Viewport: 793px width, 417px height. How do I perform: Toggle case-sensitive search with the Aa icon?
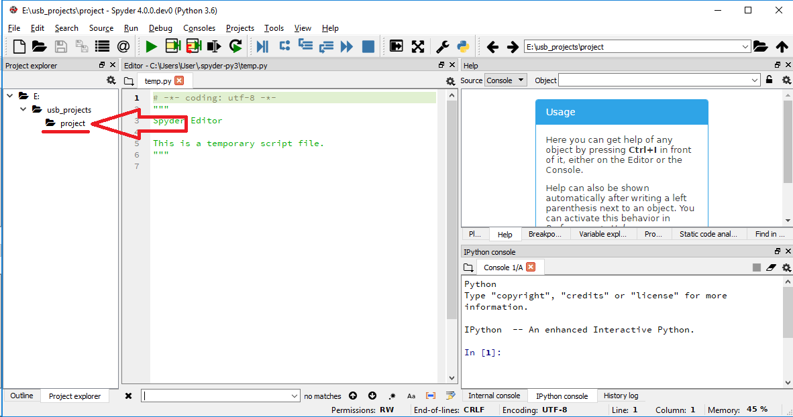[x=411, y=396]
